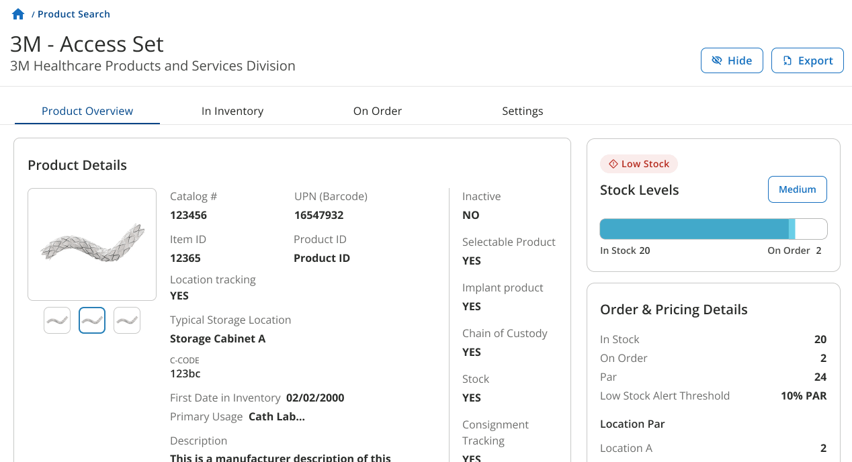Click the Low Stock warning diamond icon
This screenshot has height=462, width=852.
pyautogui.click(x=613, y=164)
